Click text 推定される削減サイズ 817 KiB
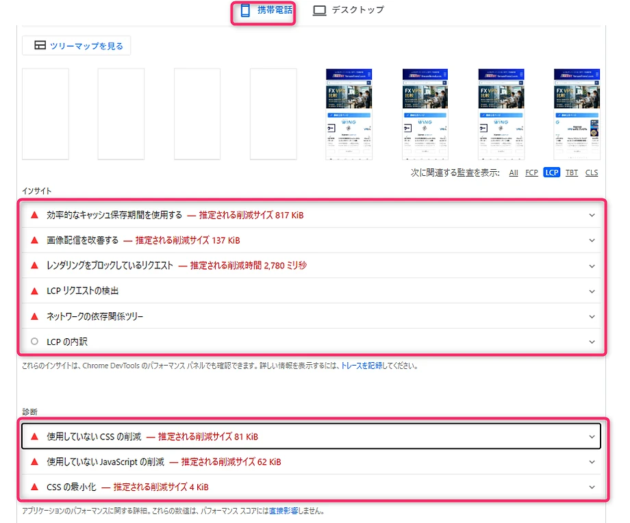The width and height of the screenshot is (630, 523). click(251, 216)
